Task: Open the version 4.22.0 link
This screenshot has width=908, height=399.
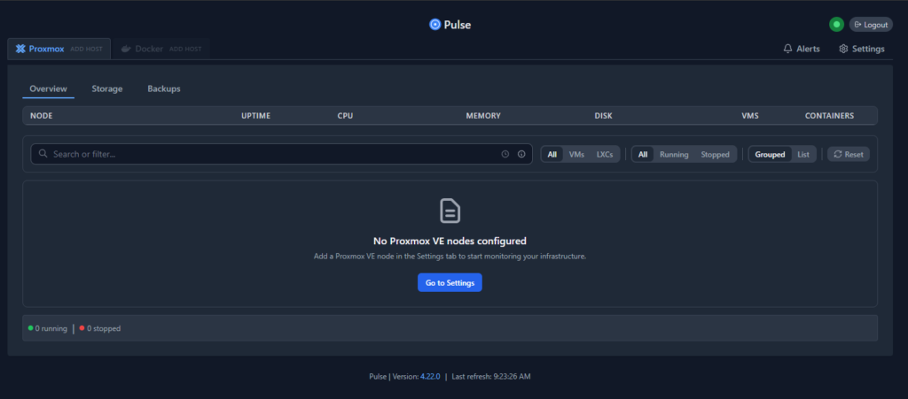Action: click(x=430, y=377)
